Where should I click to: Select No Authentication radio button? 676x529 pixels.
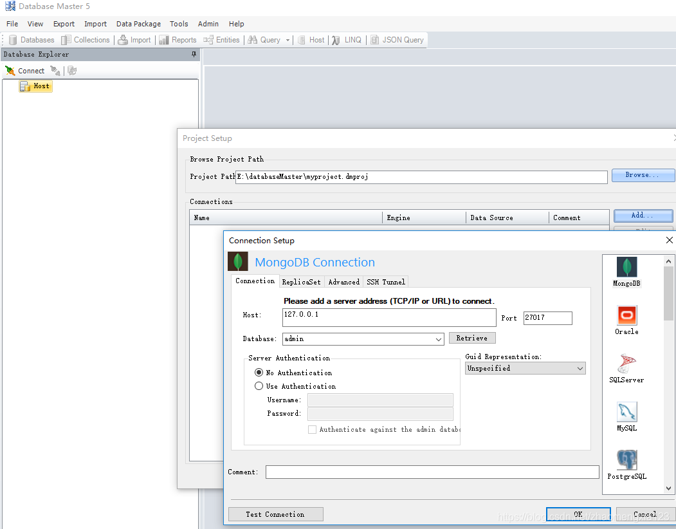pos(259,373)
